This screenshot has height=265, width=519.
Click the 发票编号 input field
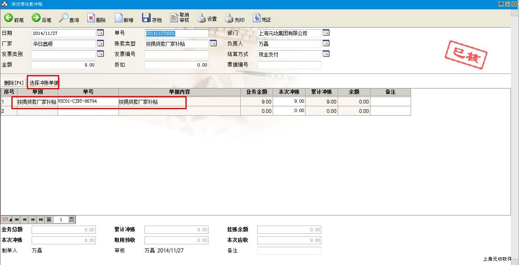176,54
